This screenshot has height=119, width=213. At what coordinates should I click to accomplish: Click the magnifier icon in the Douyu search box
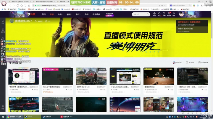(148, 14)
